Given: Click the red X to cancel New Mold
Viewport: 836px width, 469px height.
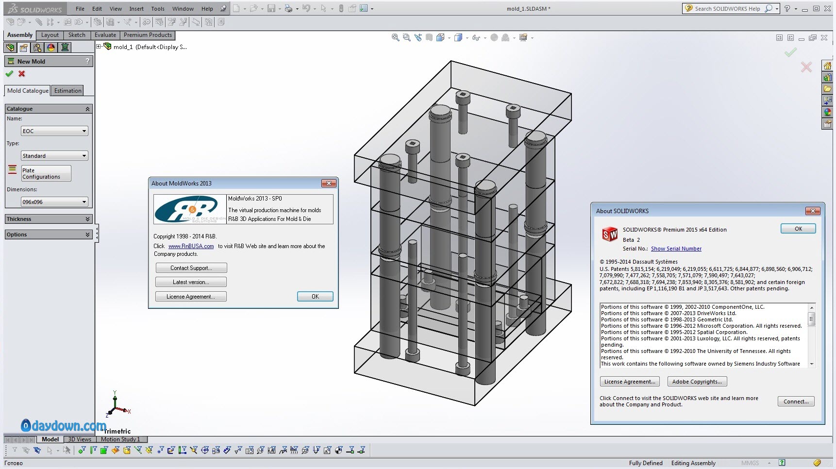Looking at the screenshot, I should pyautogui.click(x=22, y=74).
